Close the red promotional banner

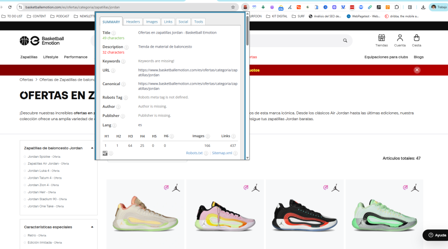(417, 70)
